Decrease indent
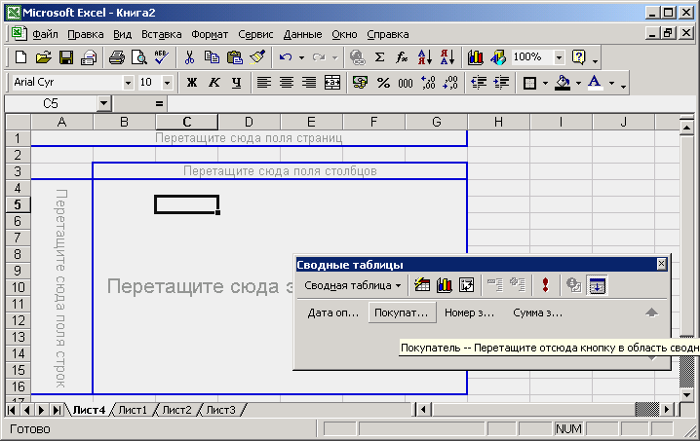 click(479, 83)
